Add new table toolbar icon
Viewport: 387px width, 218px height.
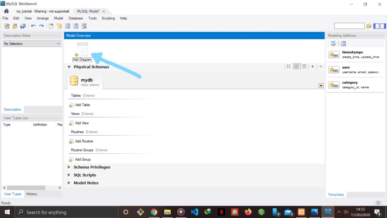pyautogui.click(x=67, y=26)
